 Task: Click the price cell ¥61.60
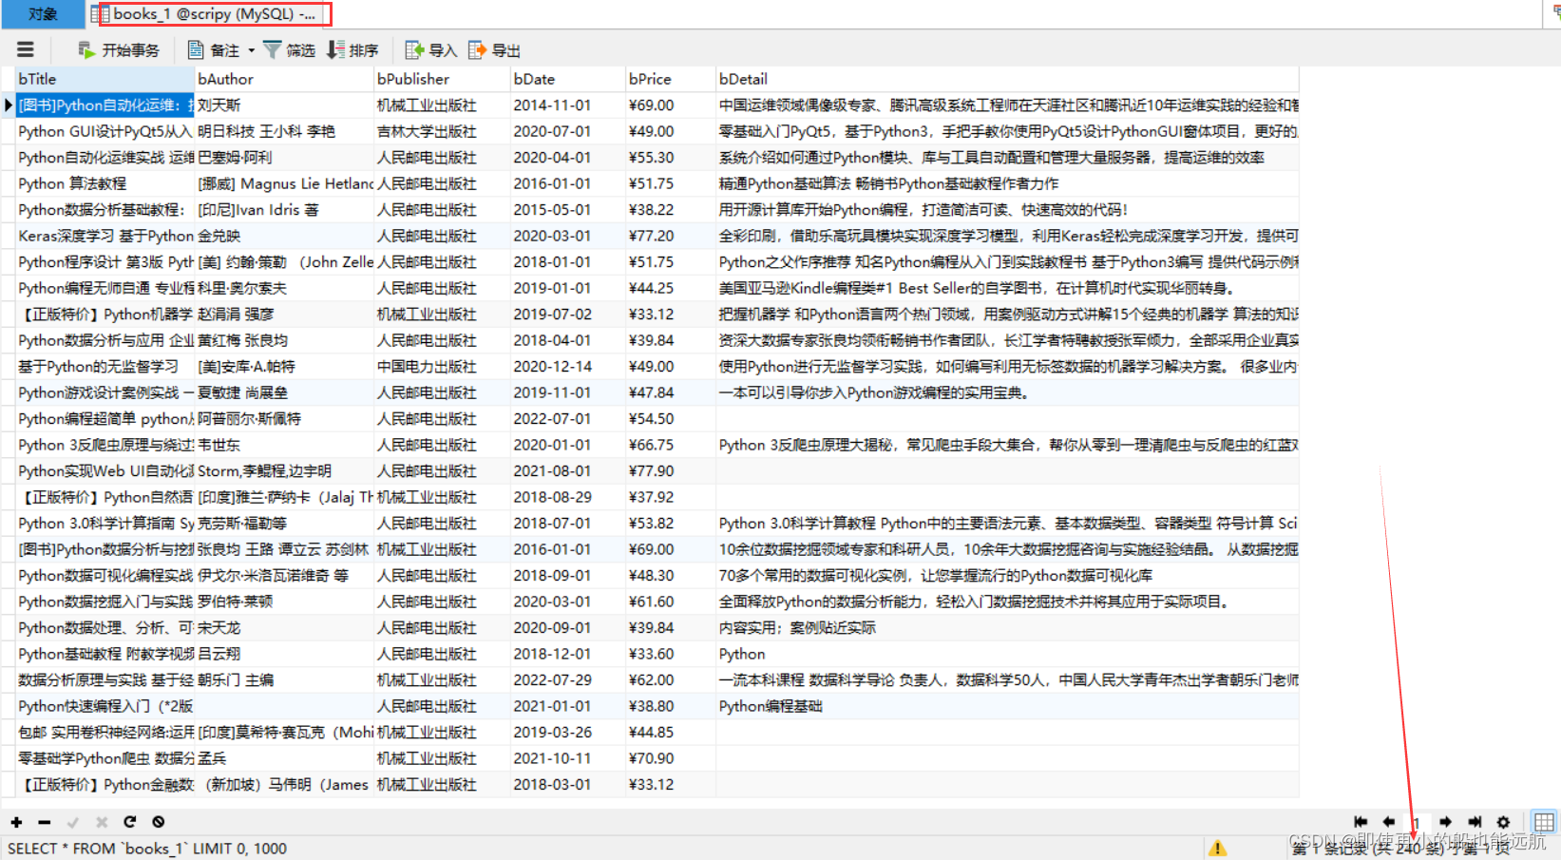pyautogui.click(x=670, y=602)
